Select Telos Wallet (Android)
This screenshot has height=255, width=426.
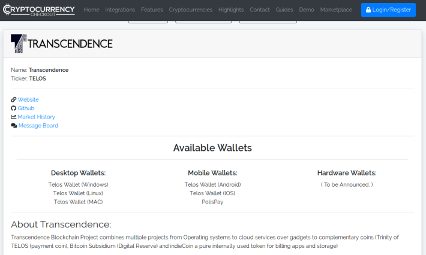(212, 184)
